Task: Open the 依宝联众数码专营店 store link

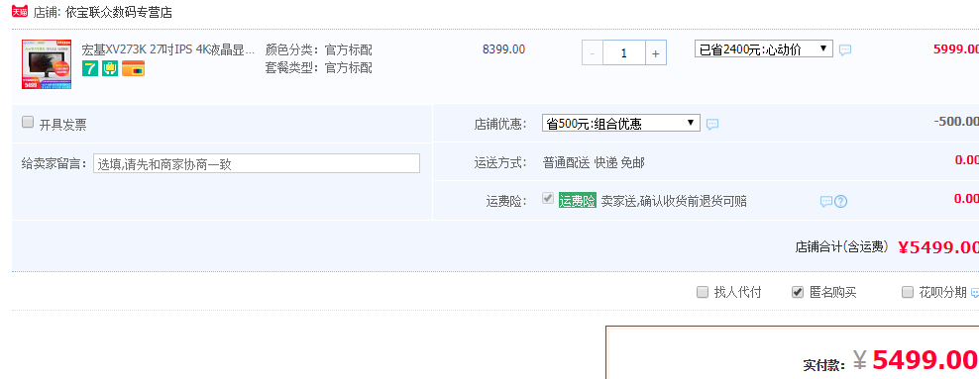Action: [x=119, y=12]
